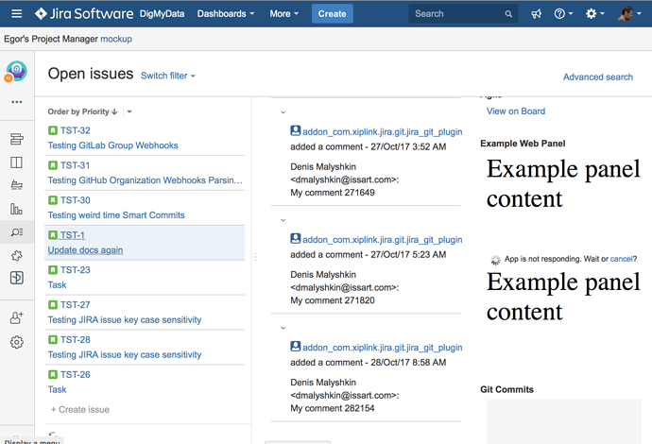Image resolution: width=652 pixels, height=444 pixels.
Task: Click user icon of 5:23 AM comment
Action: [295, 239]
